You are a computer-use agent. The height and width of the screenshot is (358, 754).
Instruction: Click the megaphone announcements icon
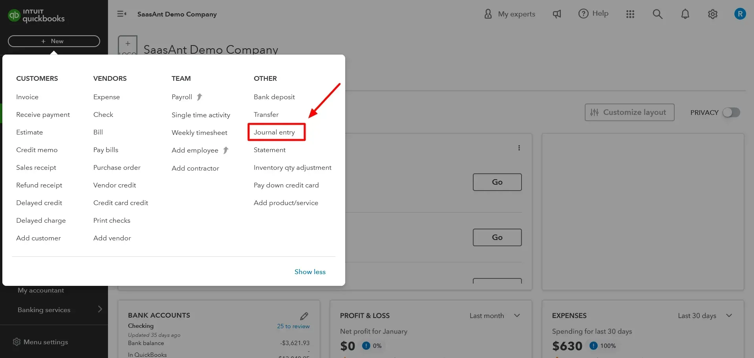557,14
